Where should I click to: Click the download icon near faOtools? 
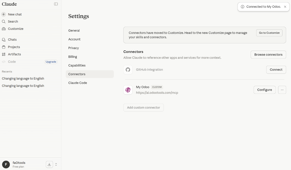[49, 164]
